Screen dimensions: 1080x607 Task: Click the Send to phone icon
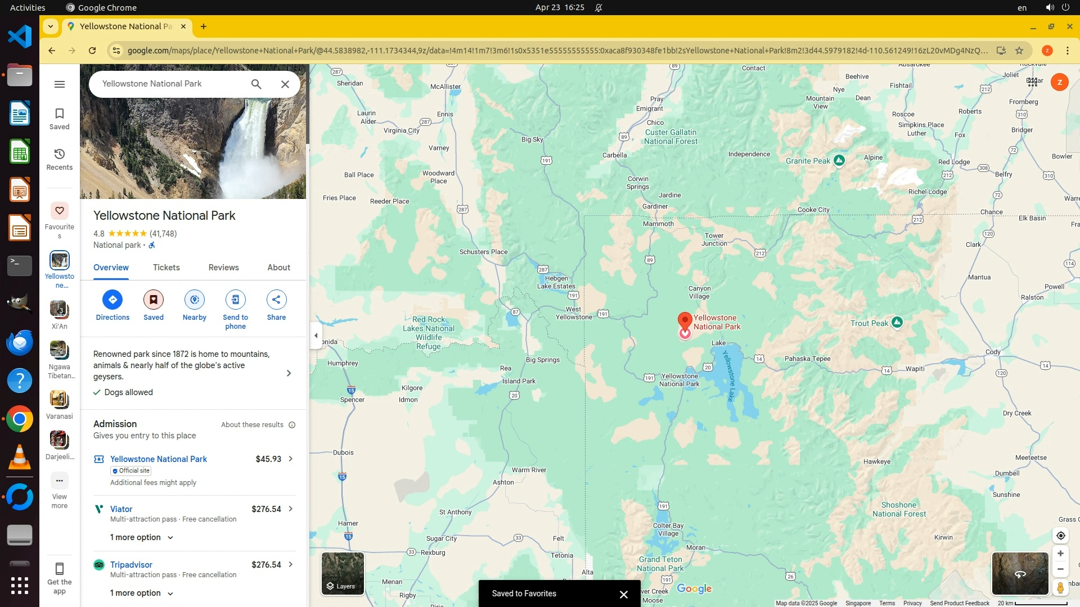(x=235, y=300)
